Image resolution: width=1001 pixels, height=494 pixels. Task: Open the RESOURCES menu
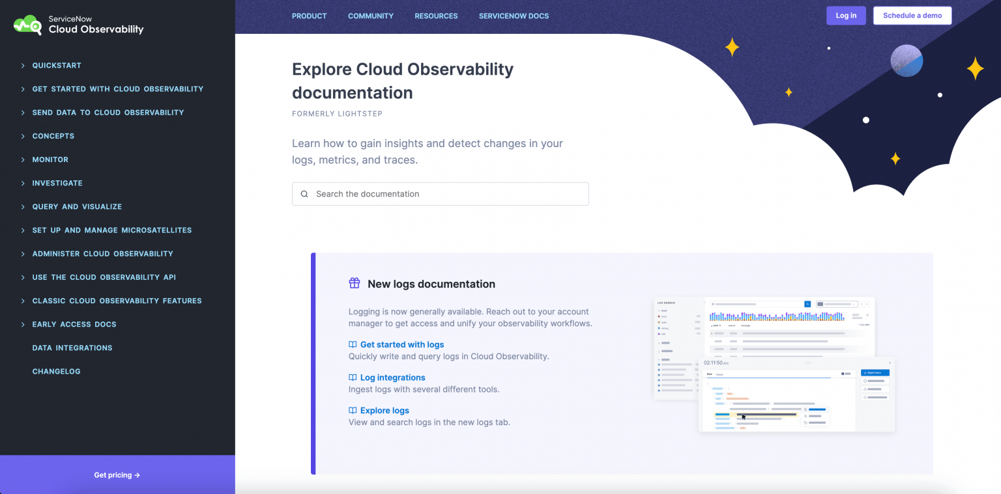436,16
